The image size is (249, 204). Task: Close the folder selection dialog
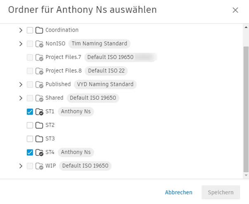[x=235, y=10]
